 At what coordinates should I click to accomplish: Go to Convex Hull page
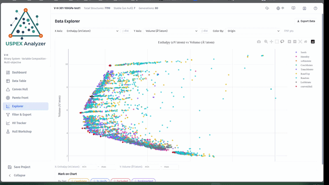(x=25, y=89)
